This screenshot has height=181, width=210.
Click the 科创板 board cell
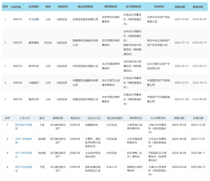click(48, 43)
